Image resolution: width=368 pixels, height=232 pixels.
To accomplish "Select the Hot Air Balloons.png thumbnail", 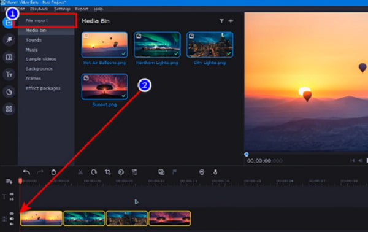I will (x=104, y=45).
